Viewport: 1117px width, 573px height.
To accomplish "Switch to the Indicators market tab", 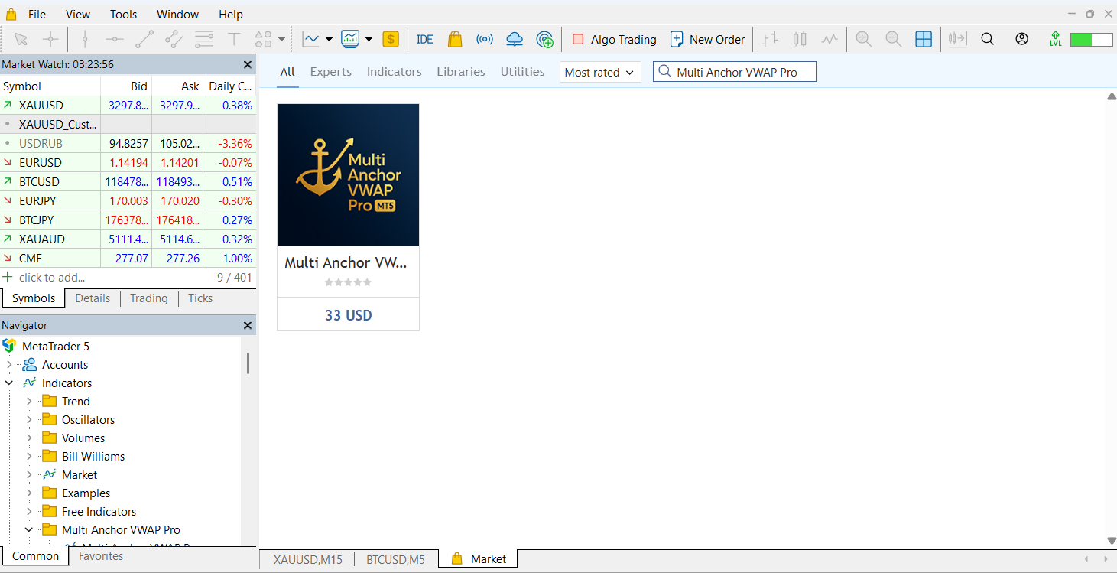I will coord(394,71).
